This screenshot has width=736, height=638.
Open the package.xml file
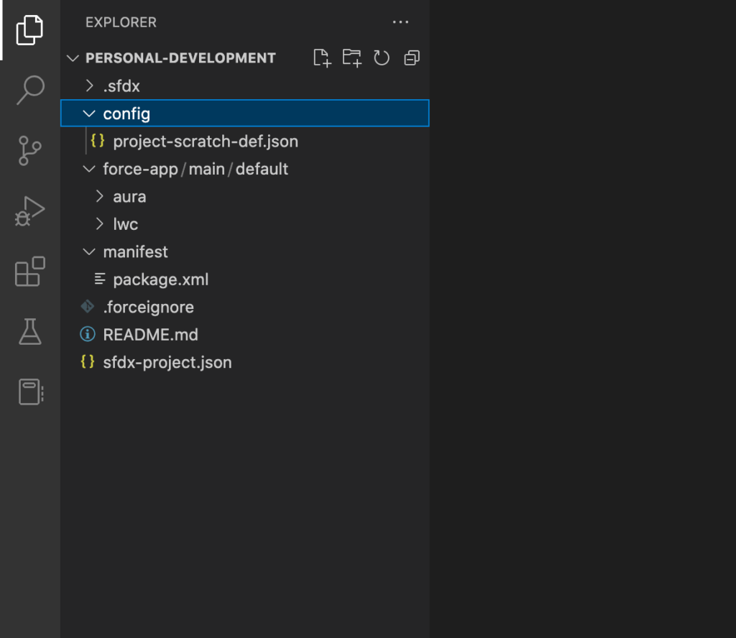(x=161, y=279)
